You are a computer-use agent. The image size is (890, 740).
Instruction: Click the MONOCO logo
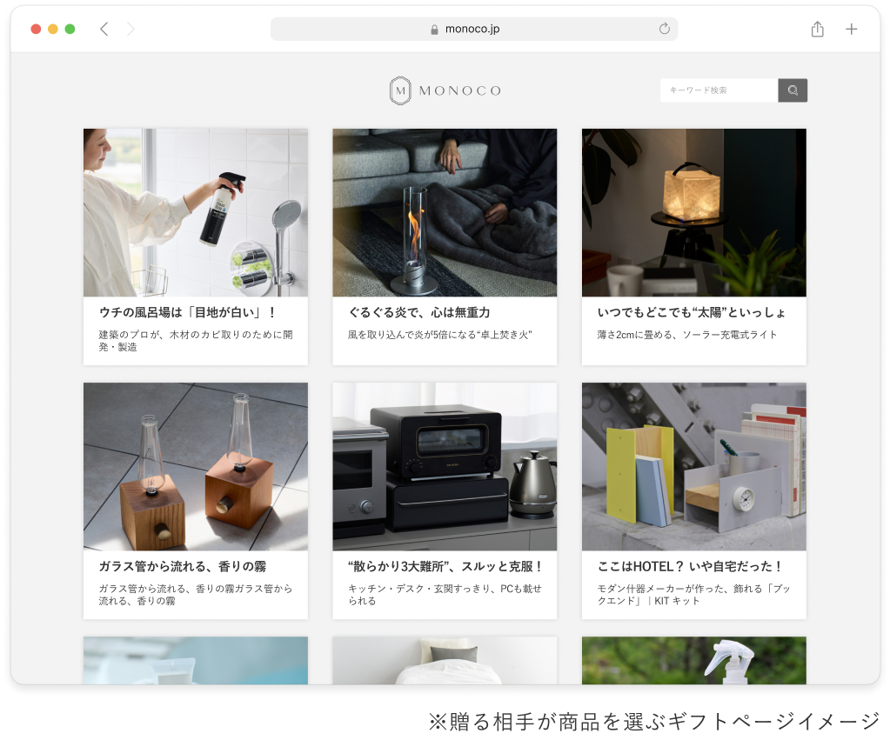445,90
